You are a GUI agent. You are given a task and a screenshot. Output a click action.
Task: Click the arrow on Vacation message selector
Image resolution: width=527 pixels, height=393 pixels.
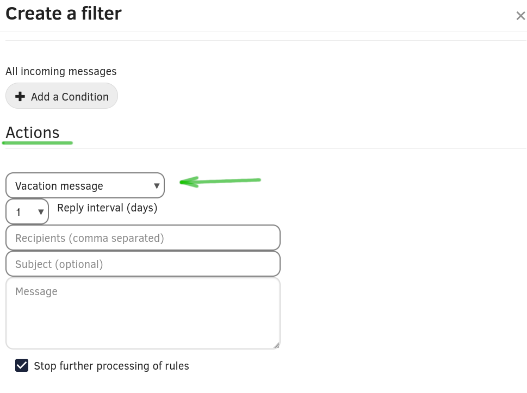[x=156, y=186]
